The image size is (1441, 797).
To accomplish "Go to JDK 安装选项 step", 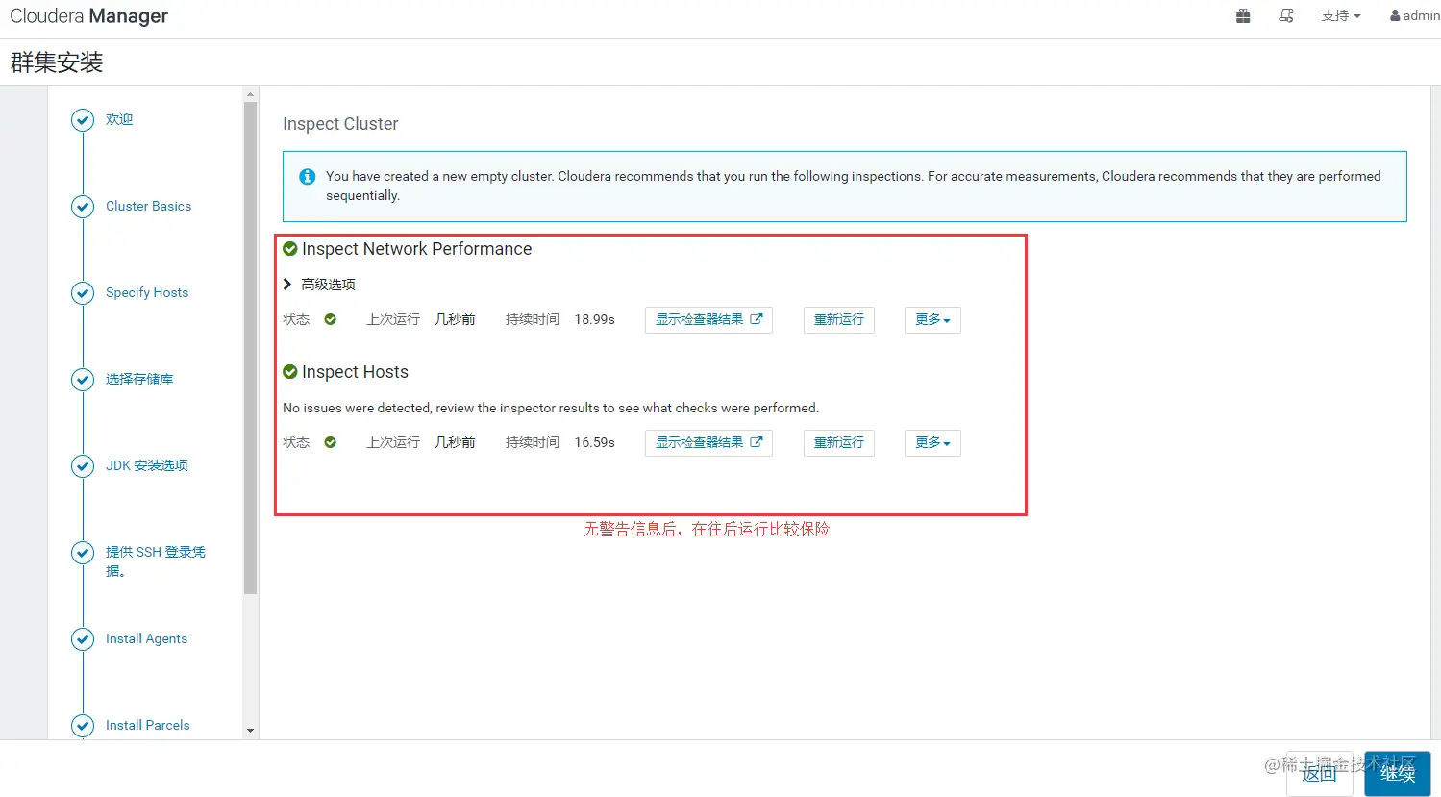I will (x=147, y=465).
